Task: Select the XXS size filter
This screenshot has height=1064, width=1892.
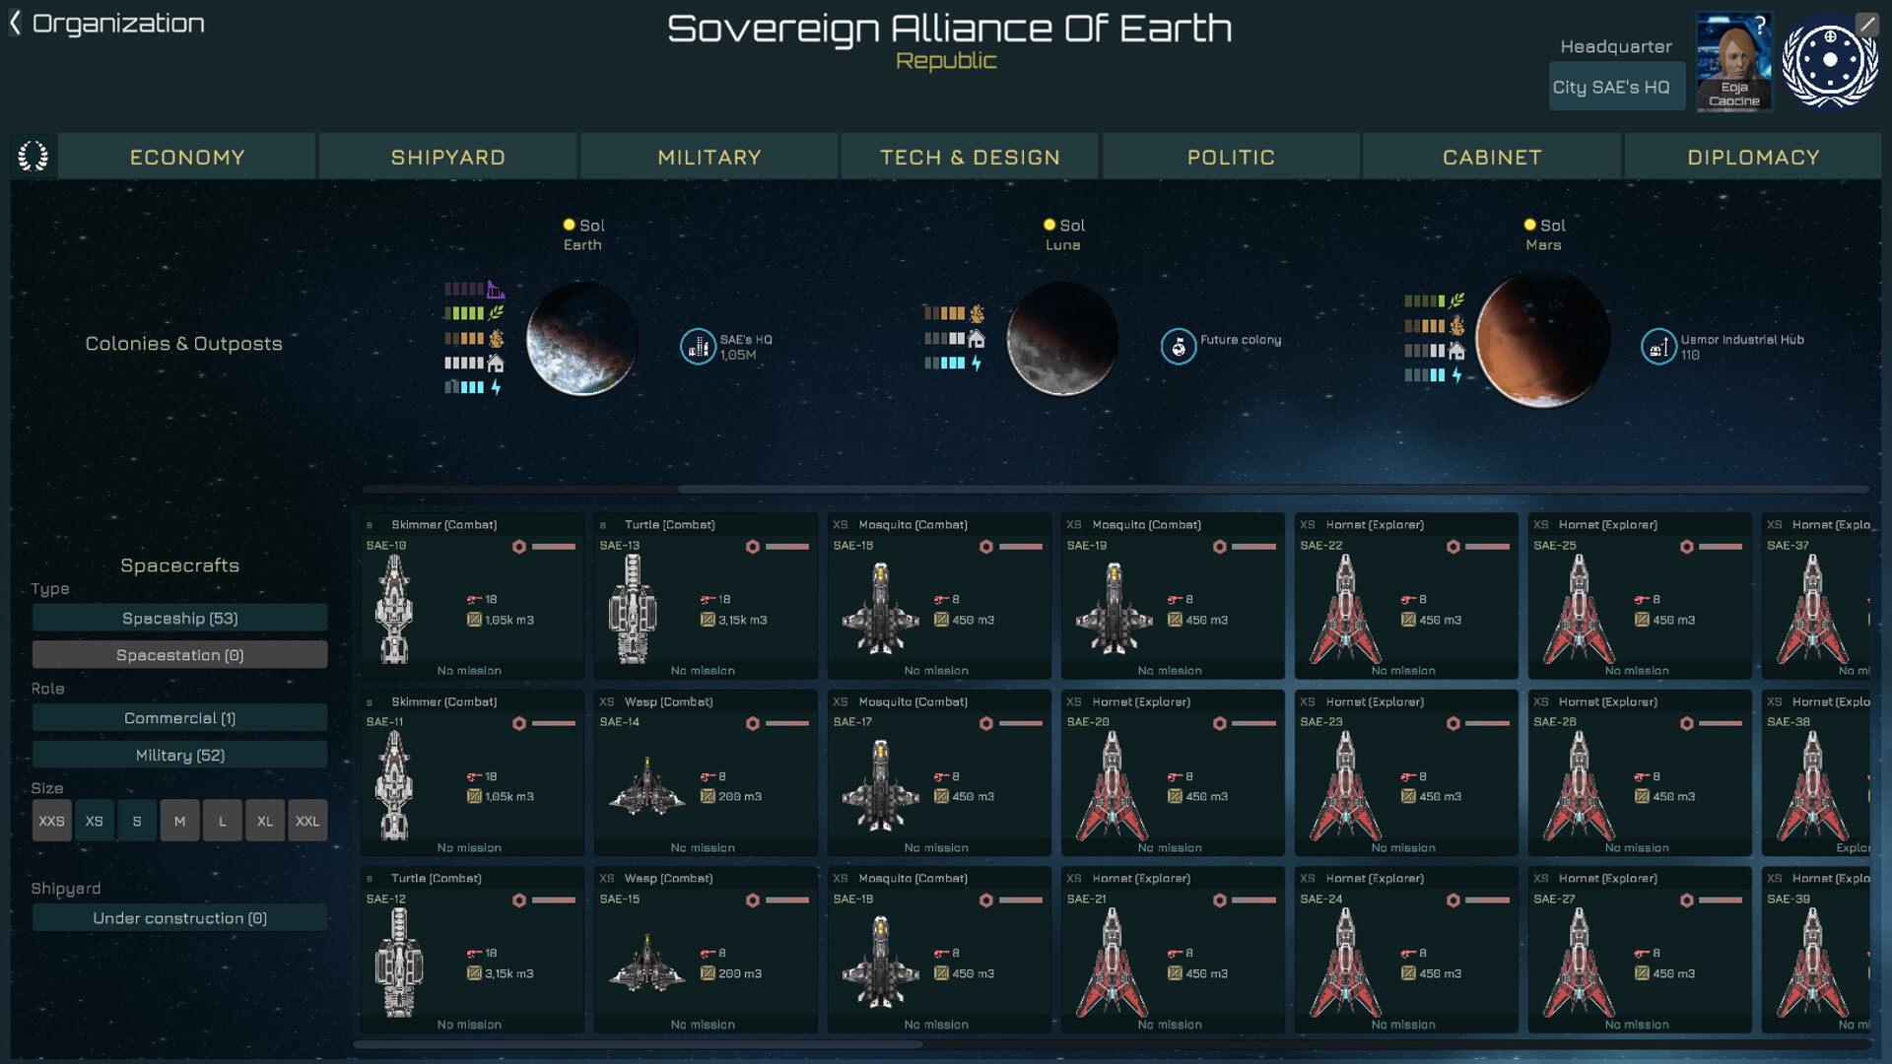Action: pyautogui.click(x=51, y=821)
